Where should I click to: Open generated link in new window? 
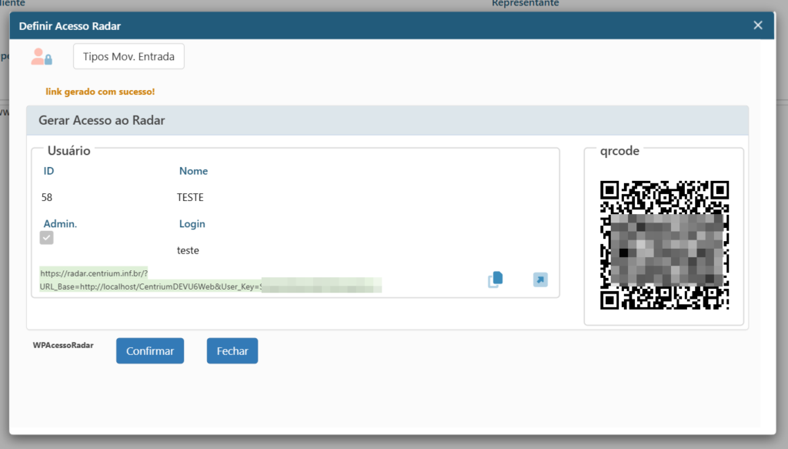540,280
